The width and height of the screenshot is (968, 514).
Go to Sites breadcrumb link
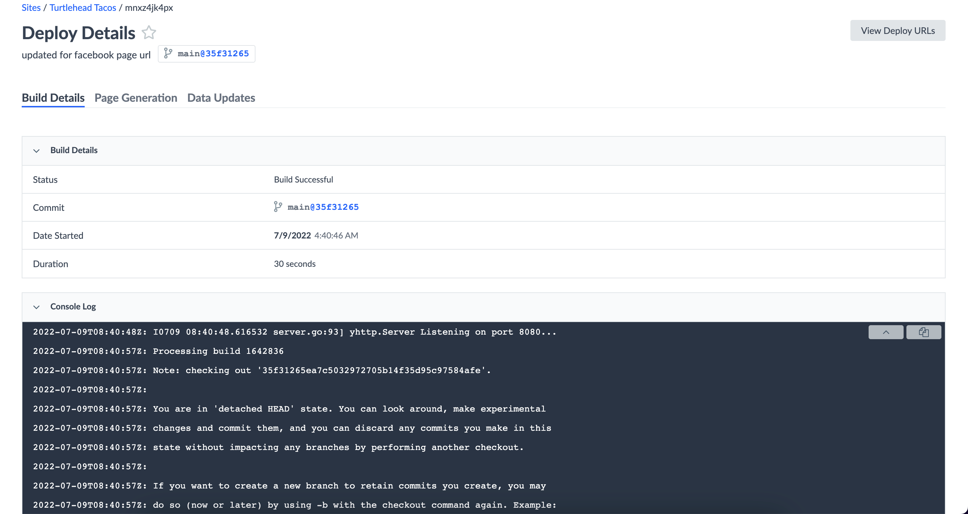pyautogui.click(x=31, y=7)
